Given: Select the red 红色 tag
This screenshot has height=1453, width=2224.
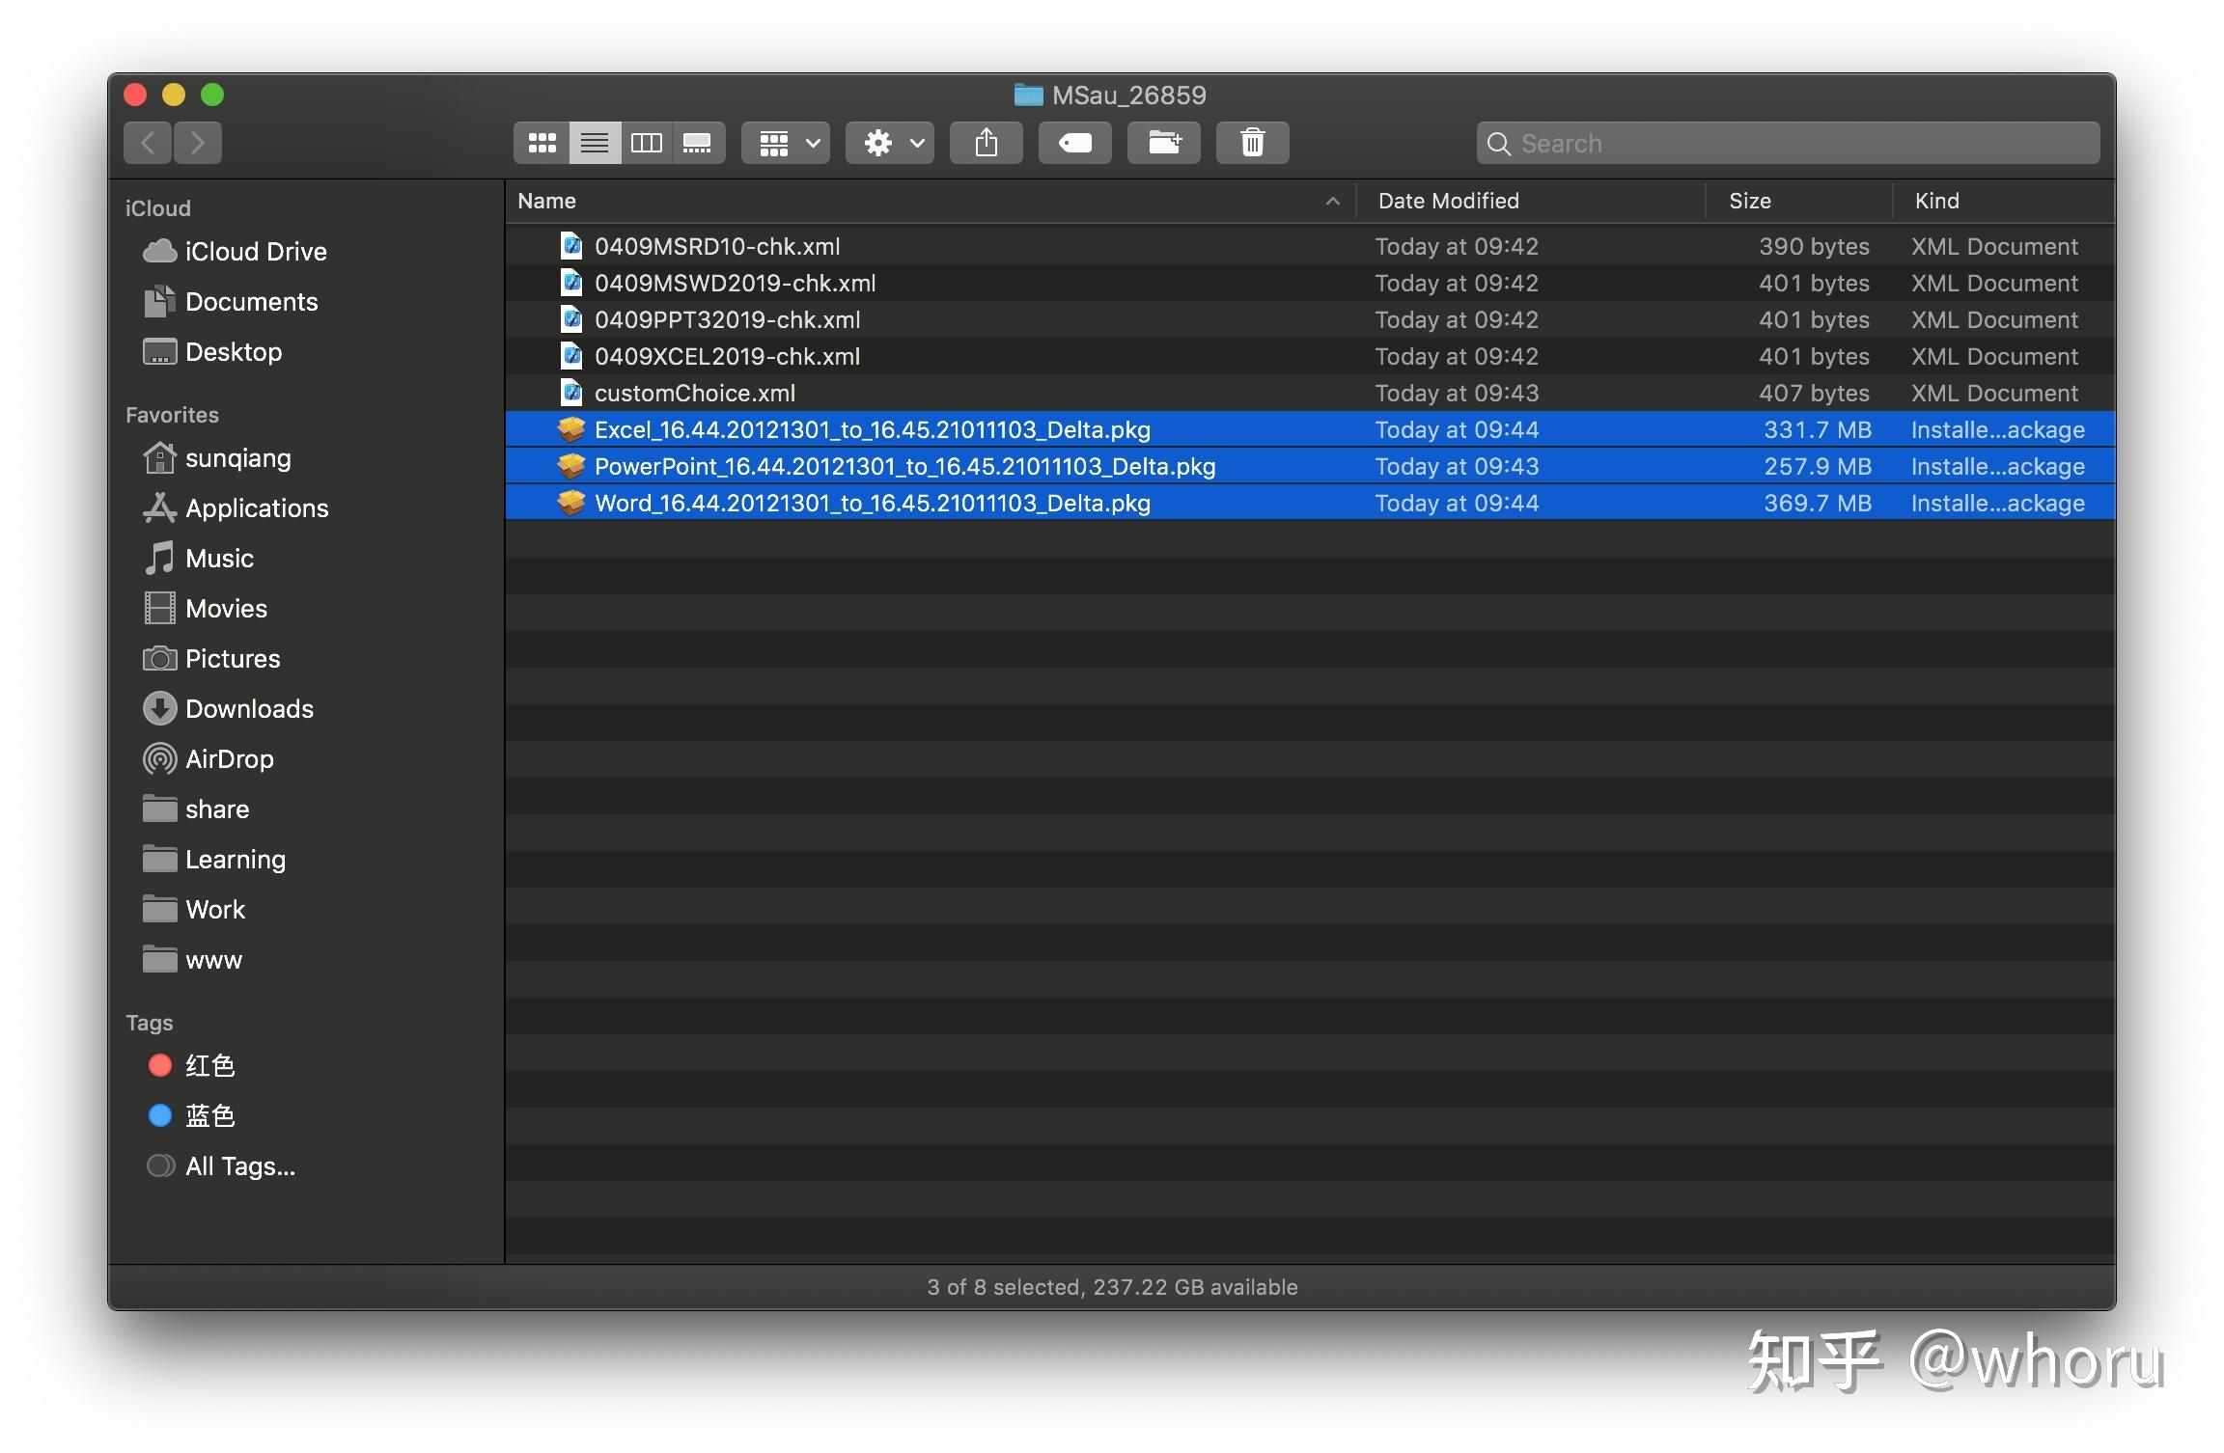Looking at the screenshot, I should pos(192,1065).
